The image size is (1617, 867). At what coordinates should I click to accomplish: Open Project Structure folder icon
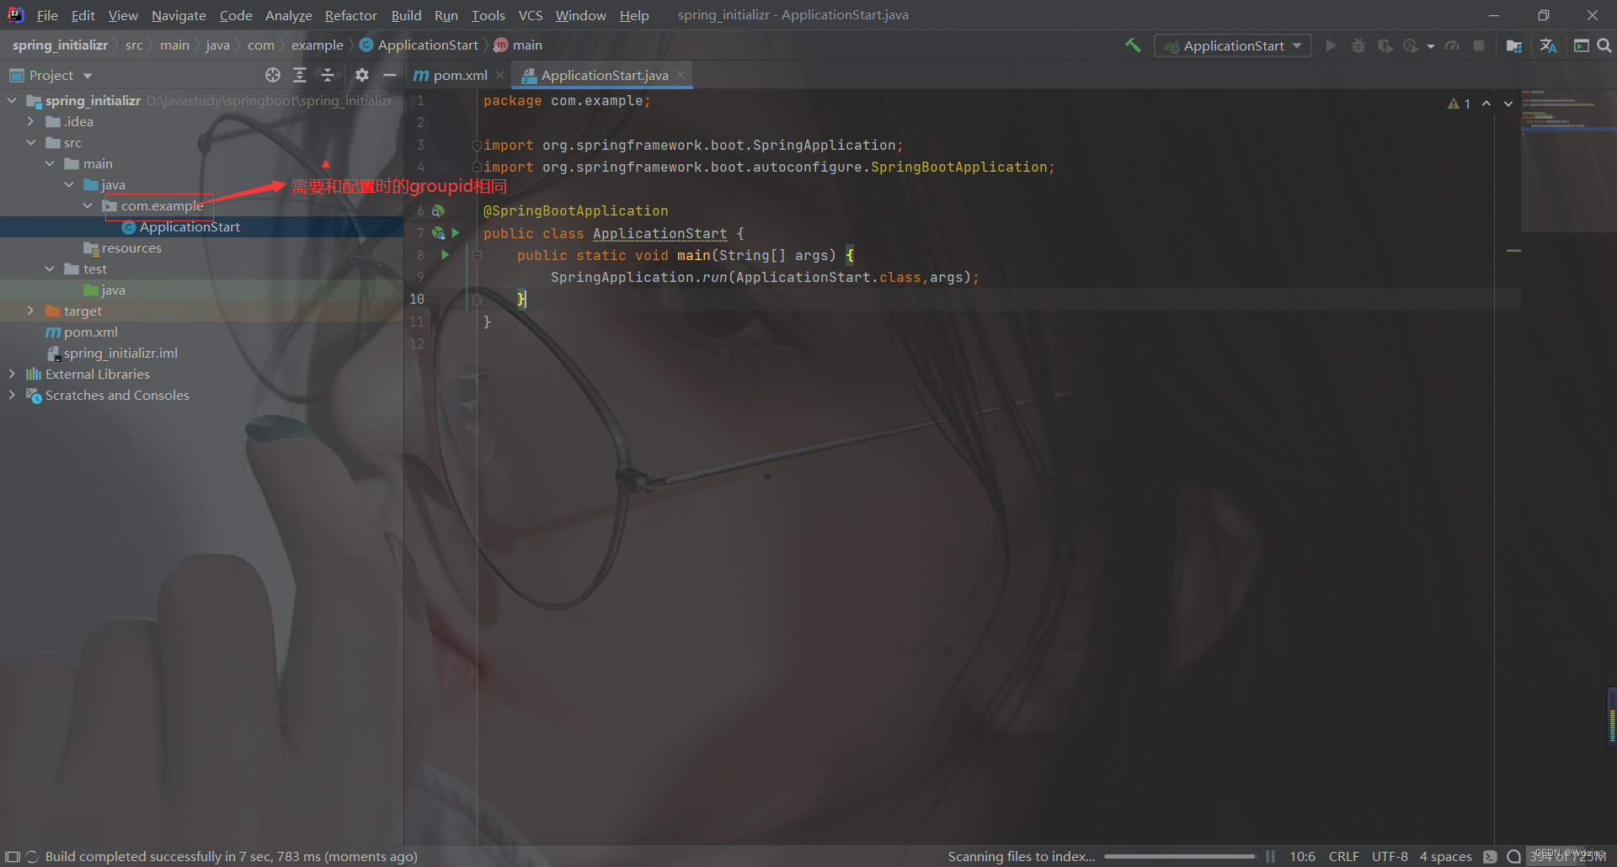click(x=1513, y=45)
